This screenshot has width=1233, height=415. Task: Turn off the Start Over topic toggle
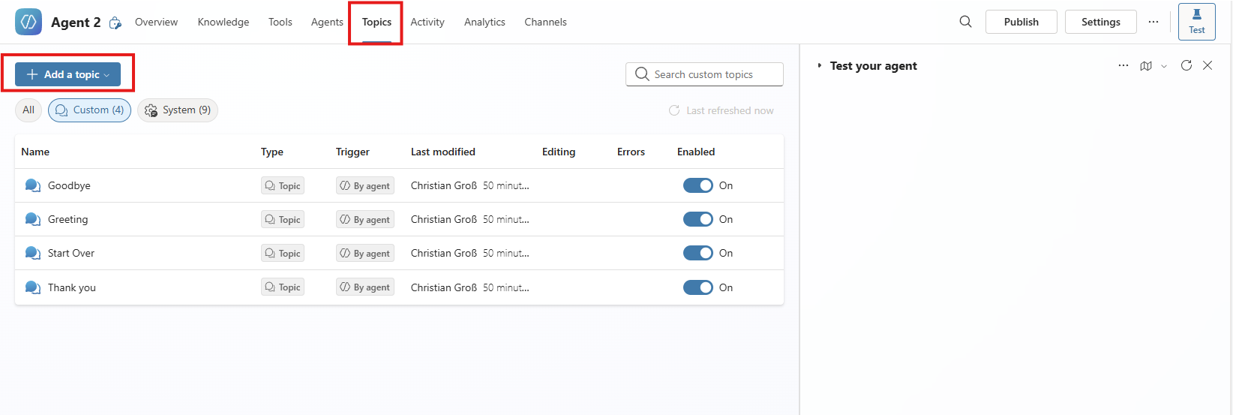pos(698,253)
